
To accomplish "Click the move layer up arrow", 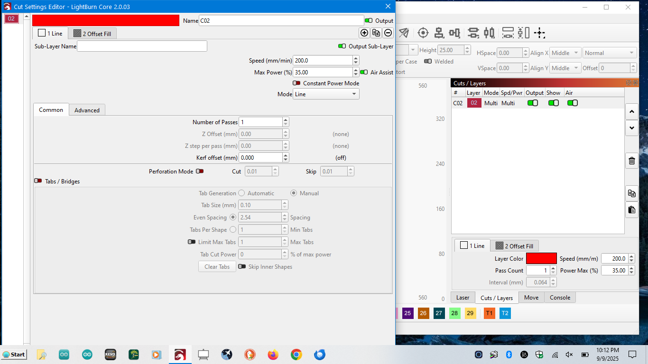I will pyautogui.click(x=631, y=112).
